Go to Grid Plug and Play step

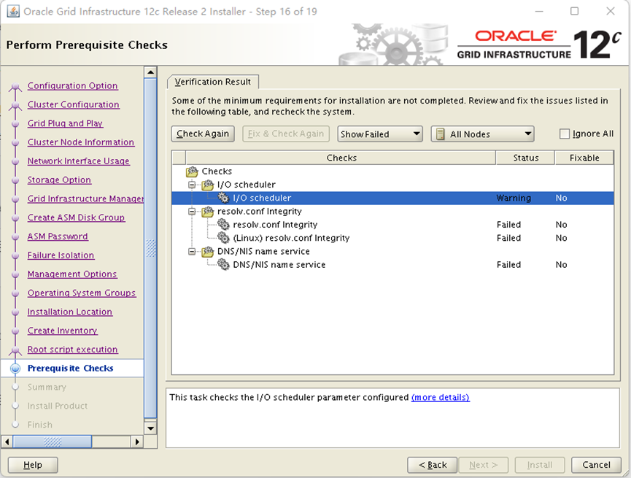(65, 123)
